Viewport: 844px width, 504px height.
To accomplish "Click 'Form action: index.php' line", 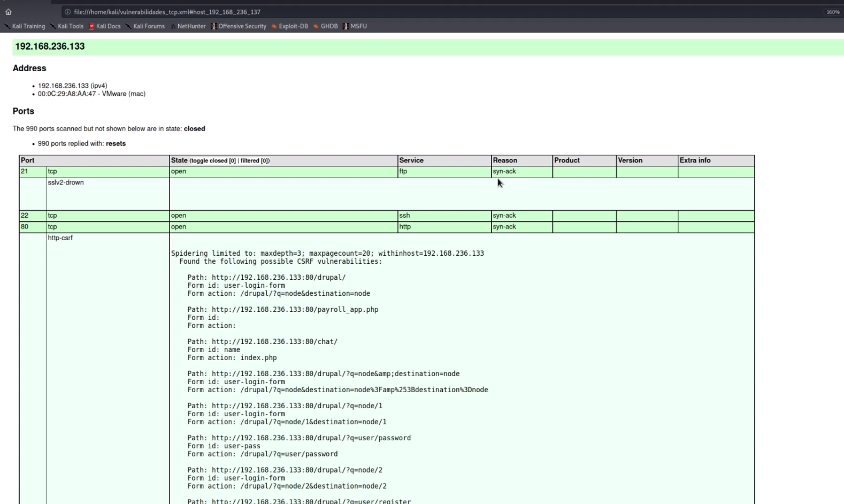I will (x=232, y=358).
